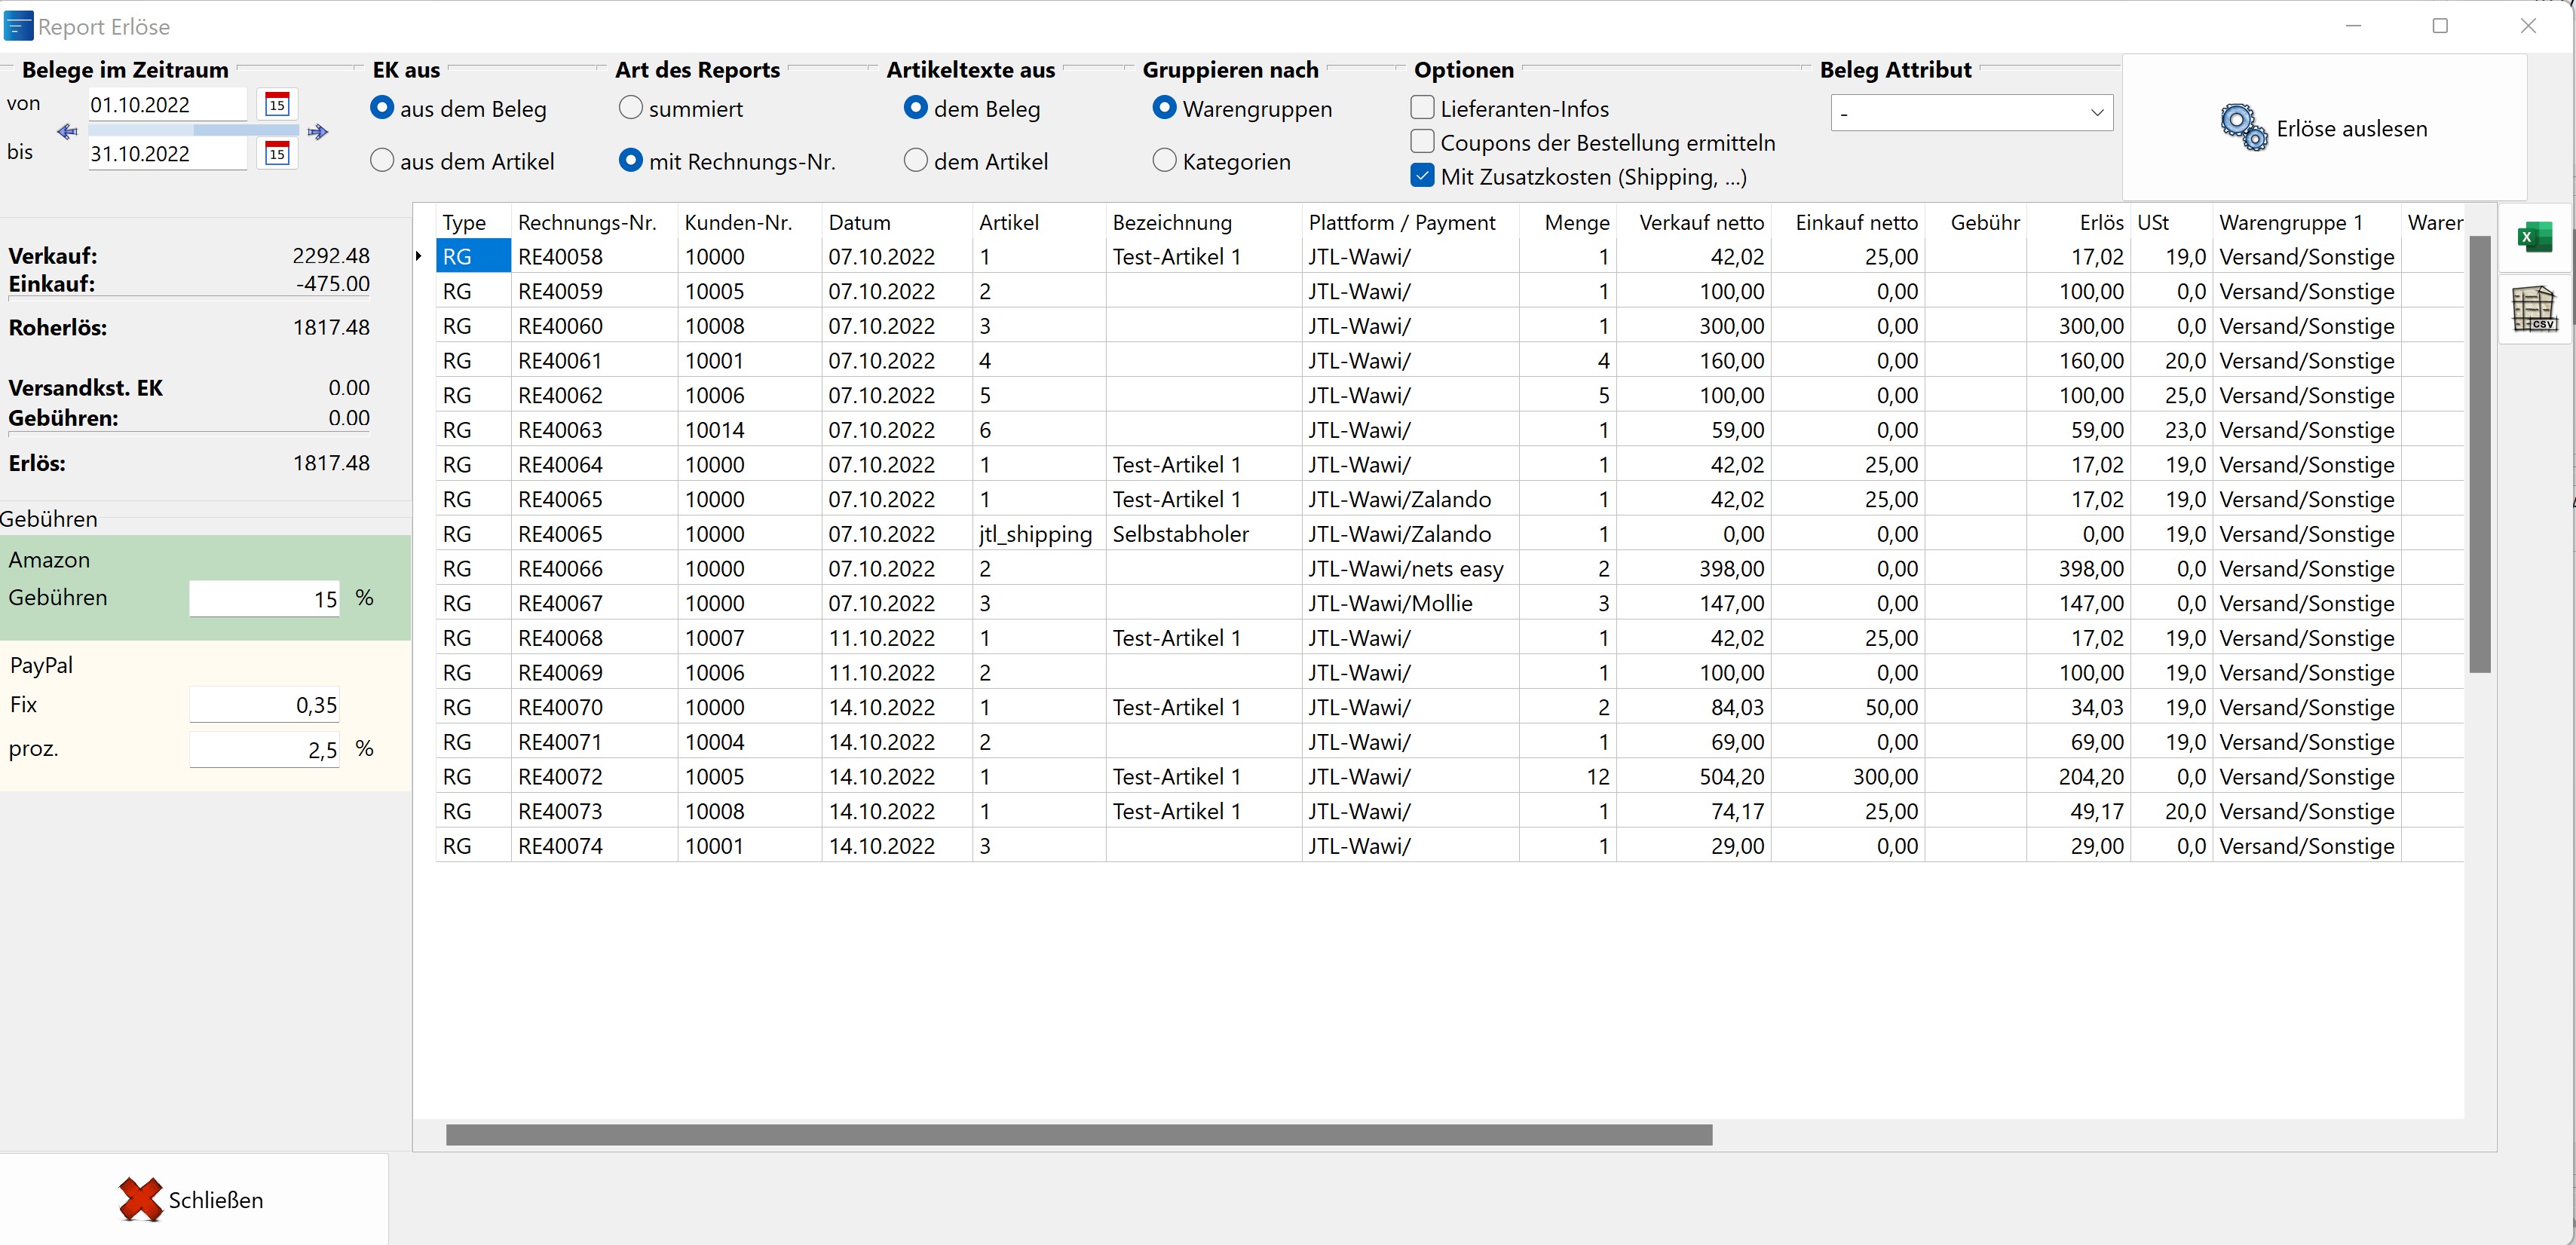This screenshot has height=1245, width=2576.
Task: Click 'Erlöse auslesen' button
Action: 2324,128
